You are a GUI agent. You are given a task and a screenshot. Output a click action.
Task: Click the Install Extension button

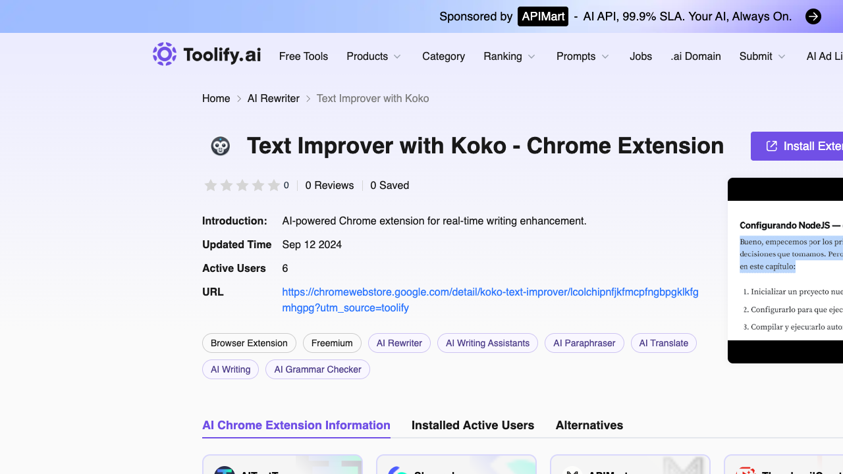[x=797, y=146]
